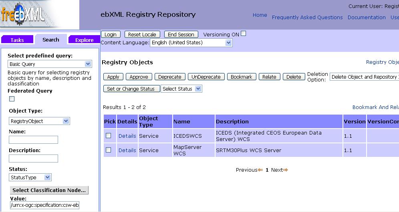Check the Pick box for ICEDSWCS
This screenshot has height=212, width=399.
point(108,136)
